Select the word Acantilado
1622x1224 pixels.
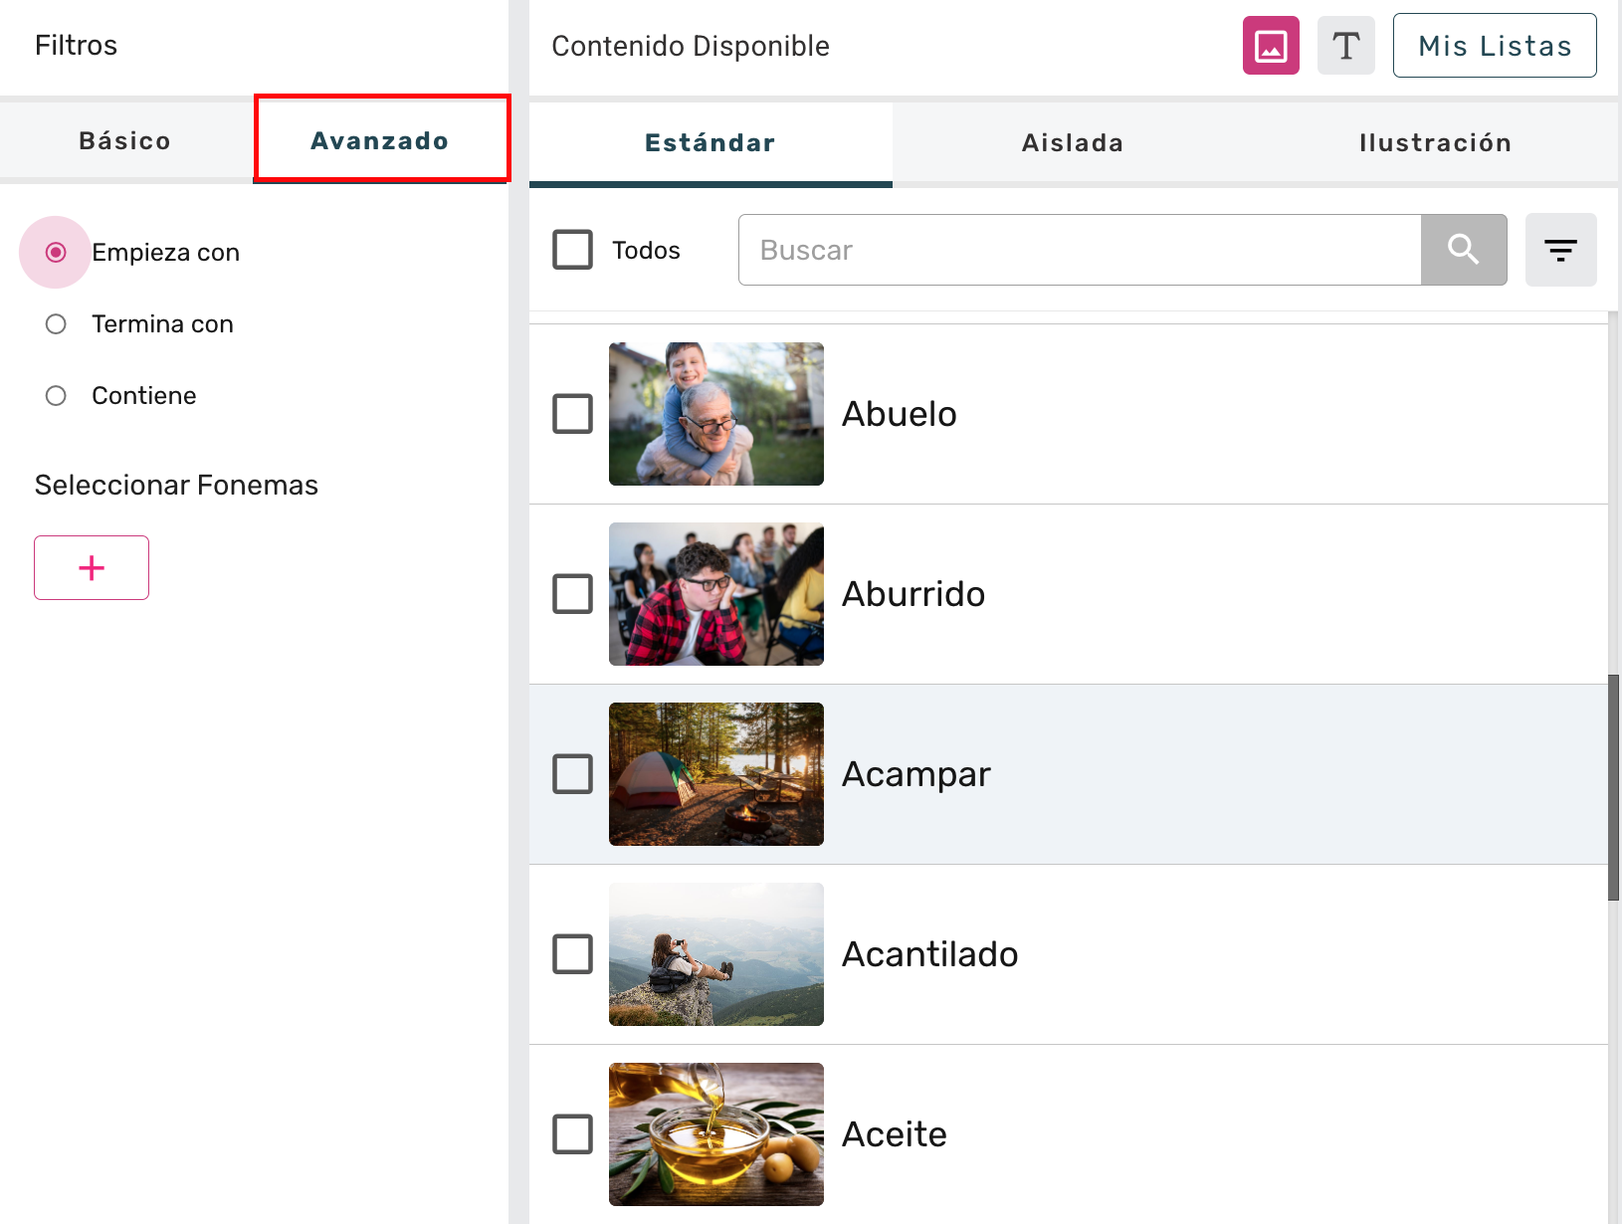[930, 954]
